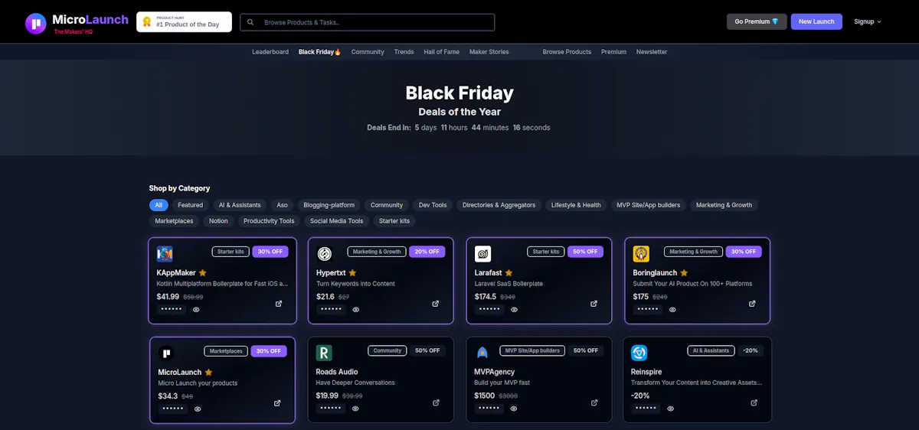Image resolution: width=919 pixels, height=430 pixels.
Task: Open Larafast product logo
Action: click(483, 253)
